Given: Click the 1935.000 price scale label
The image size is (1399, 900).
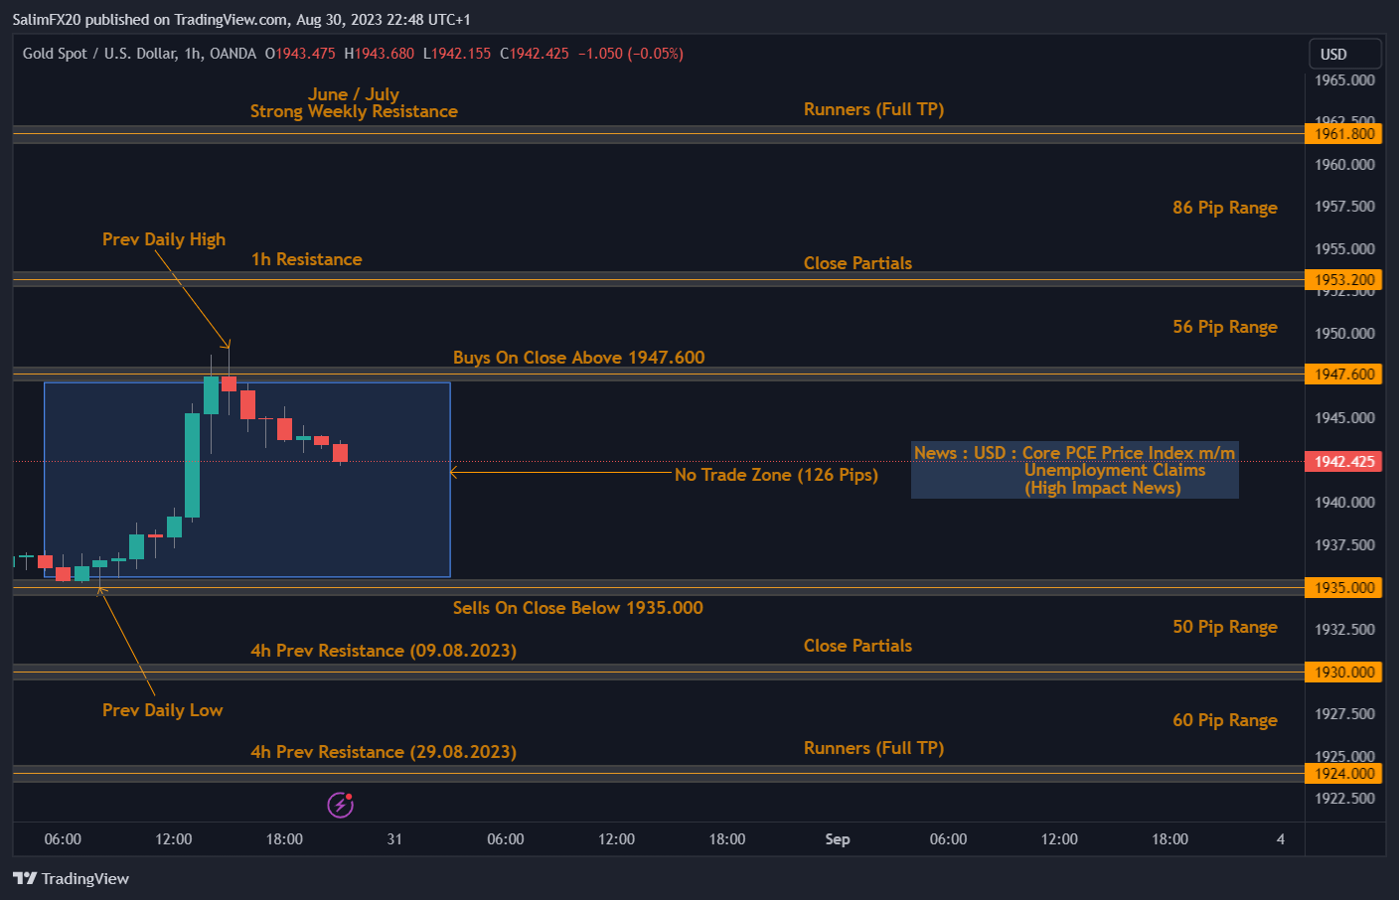Looking at the screenshot, I should [x=1343, y=587].
